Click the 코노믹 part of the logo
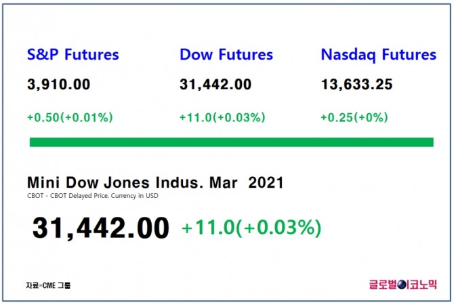The image size is (454, 305). 424,285
